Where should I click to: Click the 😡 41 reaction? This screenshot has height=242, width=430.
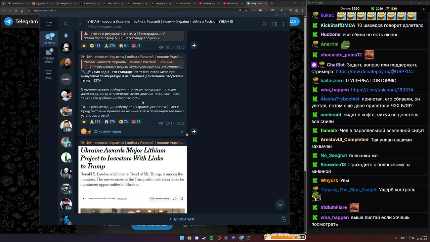pos(136,46)
